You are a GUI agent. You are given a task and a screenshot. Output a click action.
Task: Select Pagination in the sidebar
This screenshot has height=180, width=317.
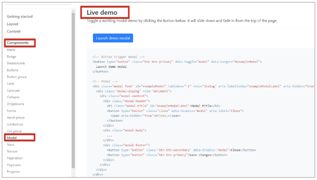tap(15, 158)
